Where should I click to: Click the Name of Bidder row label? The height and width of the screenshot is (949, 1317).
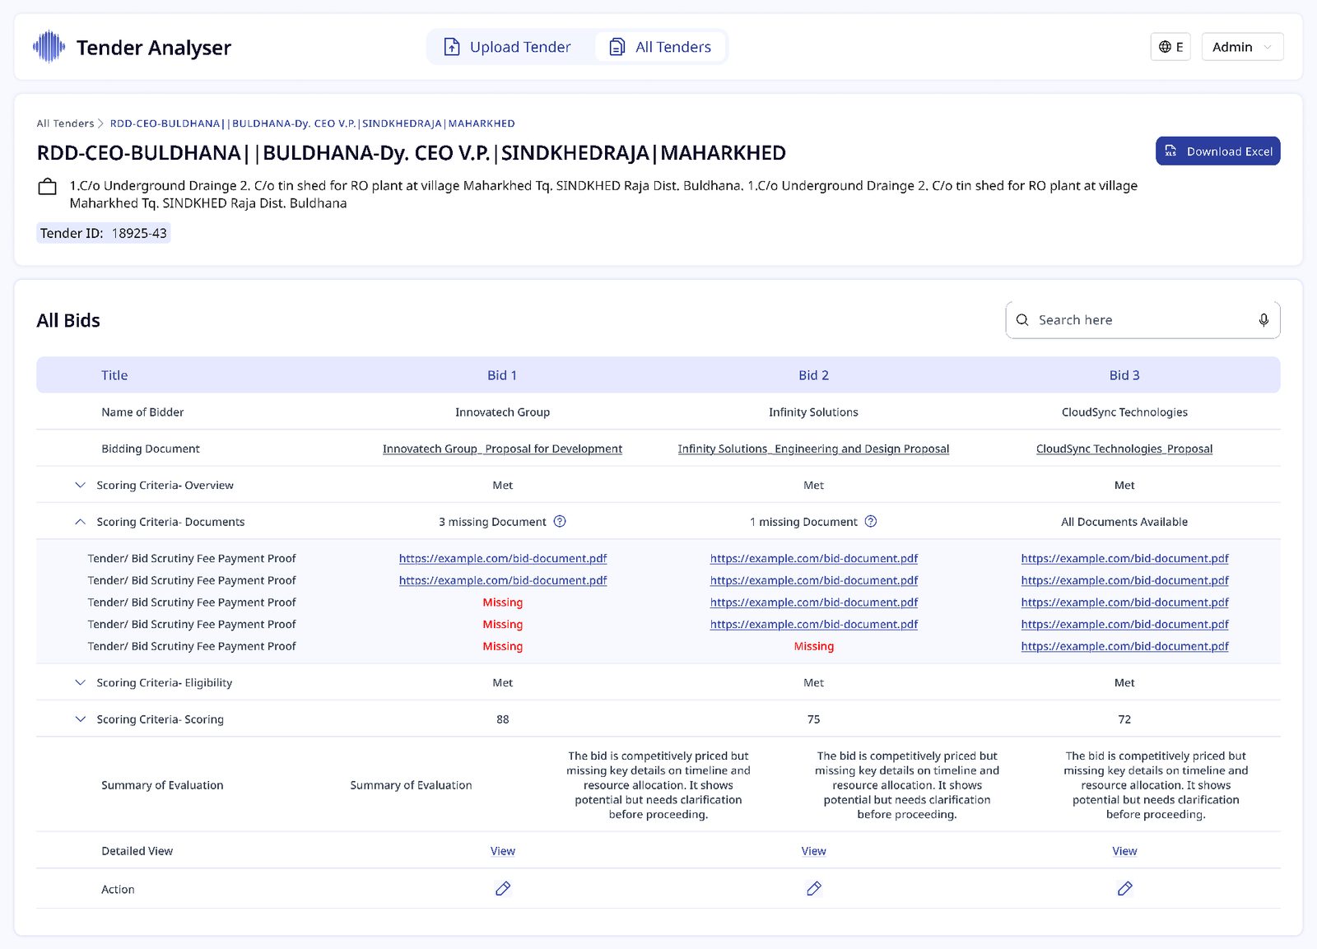pyautogui.click(x=142, y=412)
